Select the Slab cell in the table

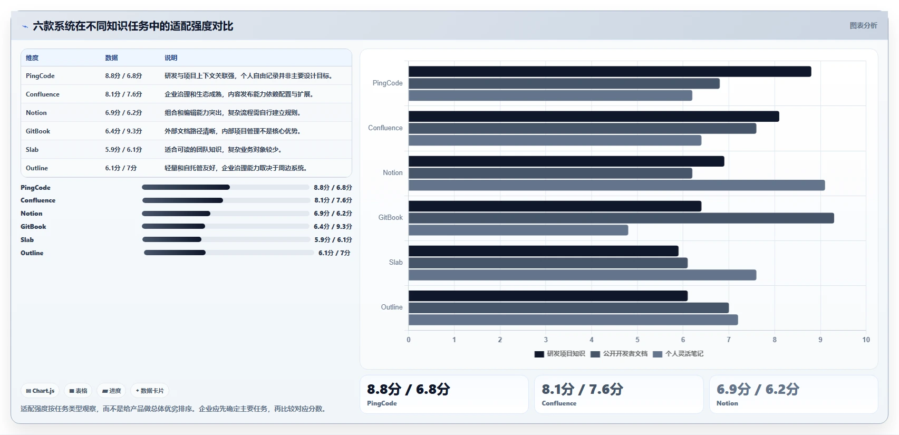[x=32, y=150]
